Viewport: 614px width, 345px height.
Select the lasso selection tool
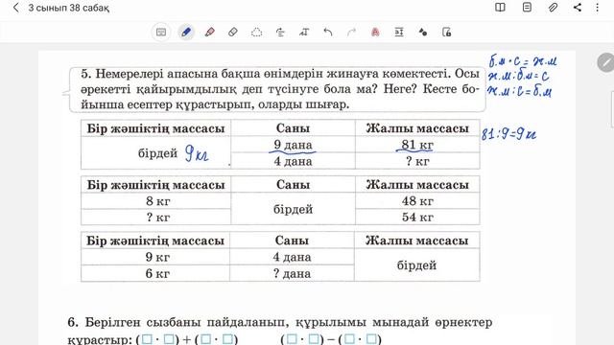[x=256, y=32]
